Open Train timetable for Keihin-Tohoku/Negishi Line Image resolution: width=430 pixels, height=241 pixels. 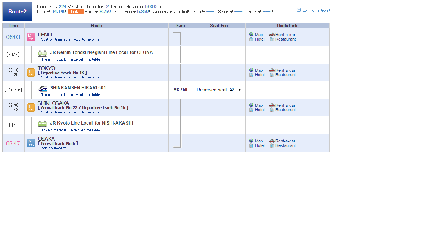pos(54,59)
